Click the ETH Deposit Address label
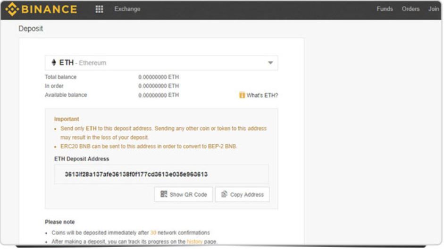Viewport: 444px width, 249px height. [x=82, y=159]
